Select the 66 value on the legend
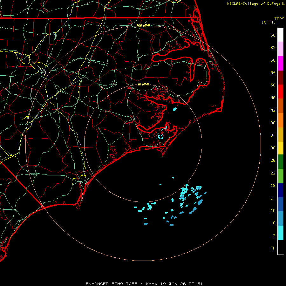 (x=273, y=35)
